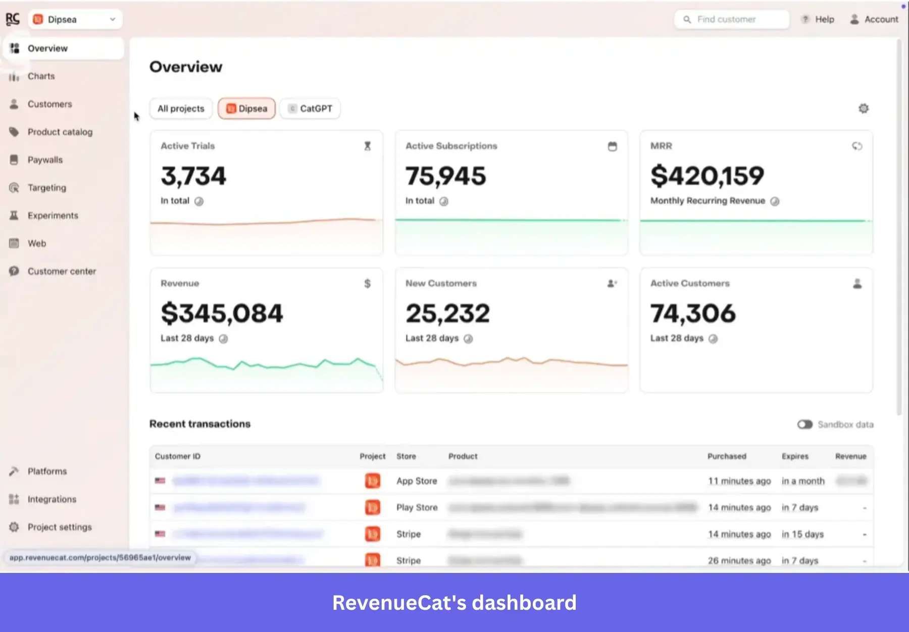Click the Expires column header
909x632 pixels.
coord(795,456)
